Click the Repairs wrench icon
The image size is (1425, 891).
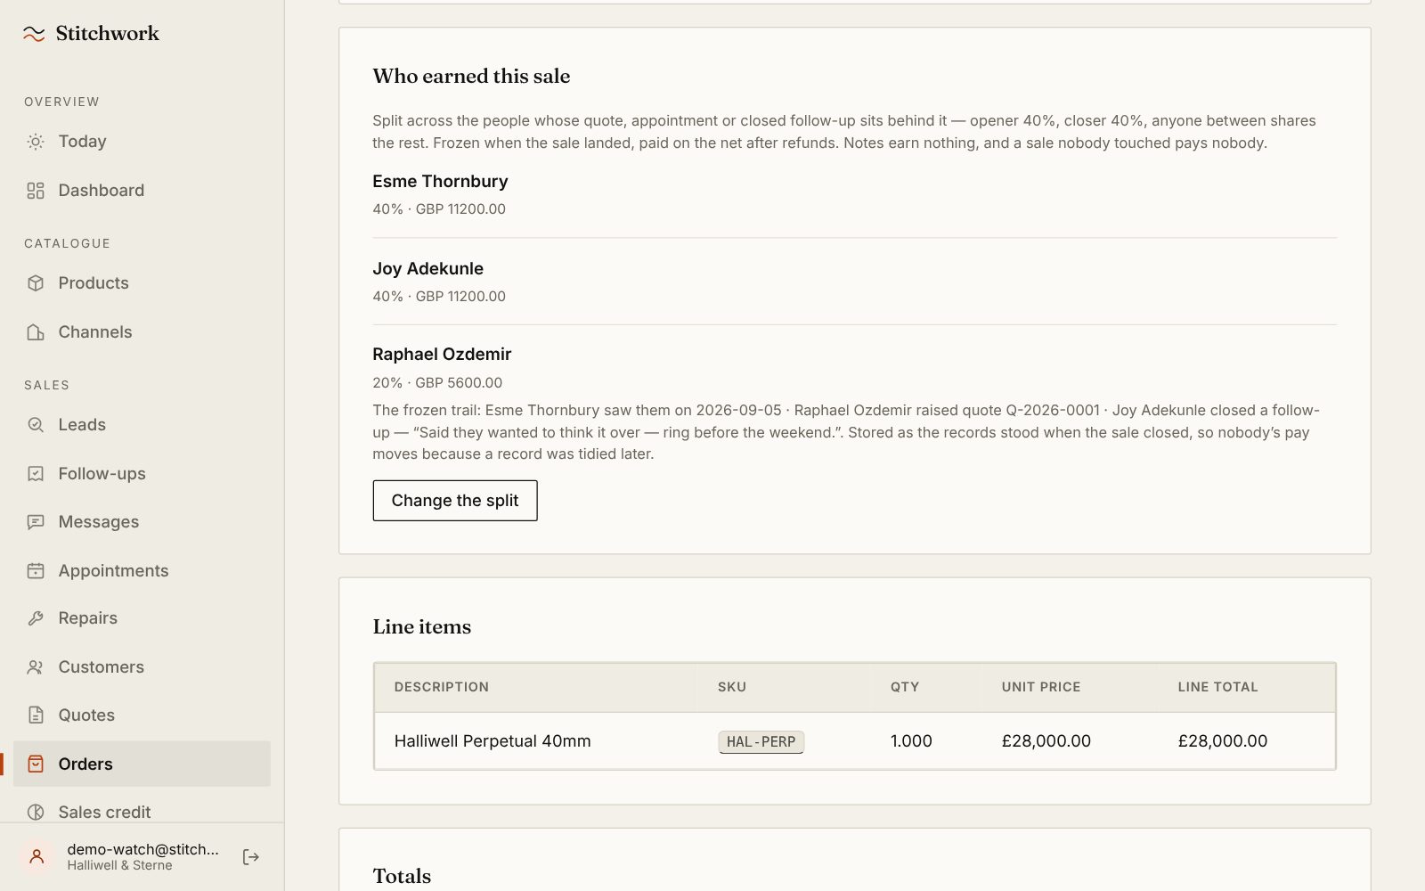pos(36,618)
